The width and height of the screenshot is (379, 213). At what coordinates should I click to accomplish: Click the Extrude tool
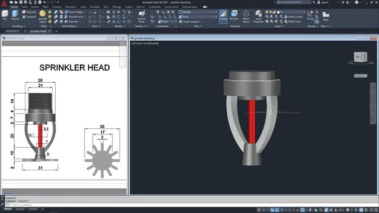click(x=15, y=15)
